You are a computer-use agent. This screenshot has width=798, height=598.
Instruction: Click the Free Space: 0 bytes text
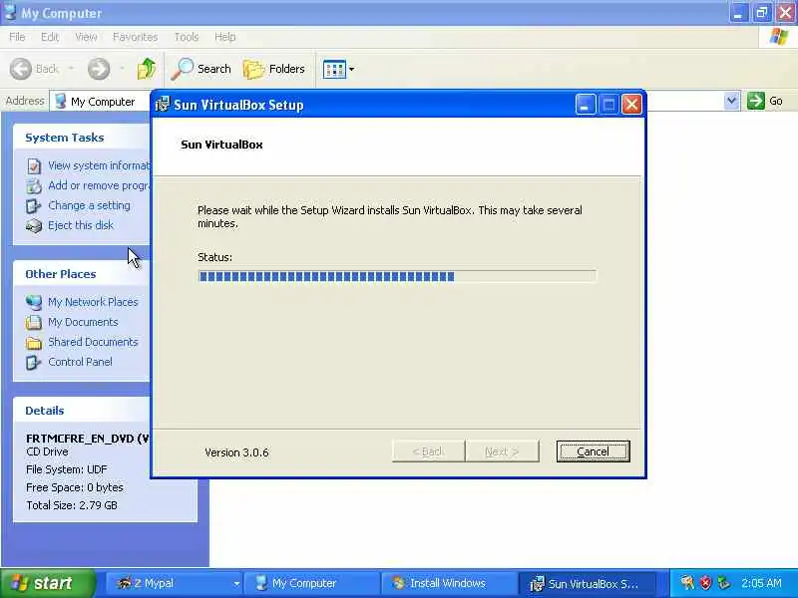75,487
